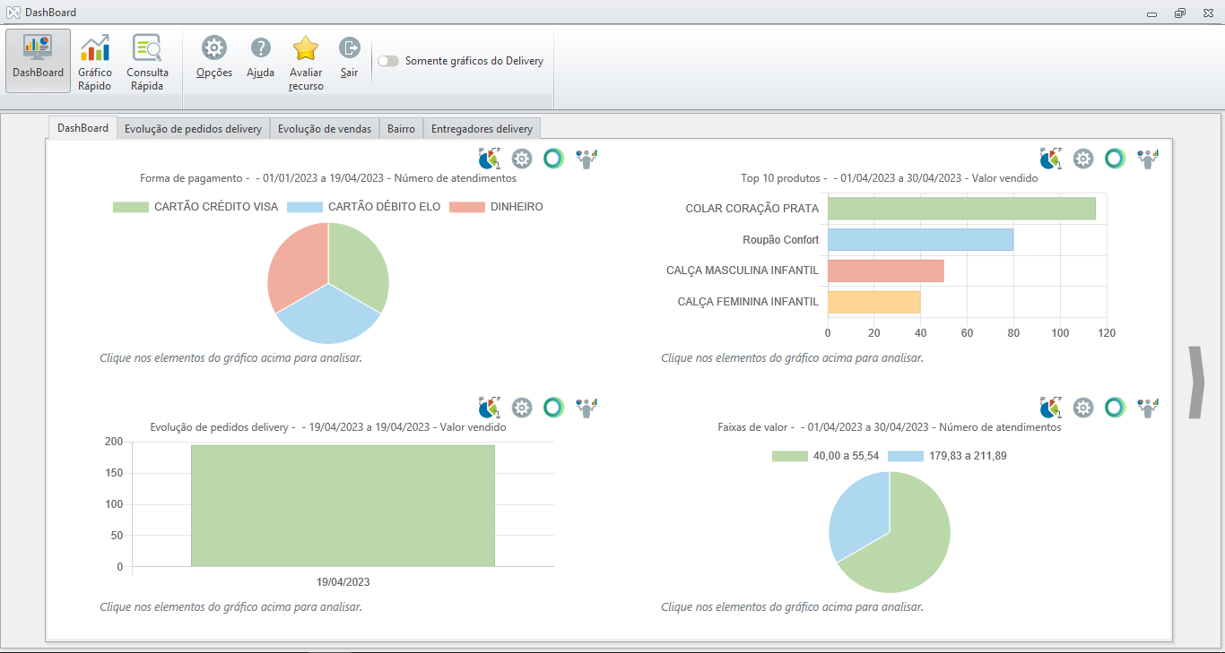Toggle the DINHEIRO legend entry

(x=466, y=207)
